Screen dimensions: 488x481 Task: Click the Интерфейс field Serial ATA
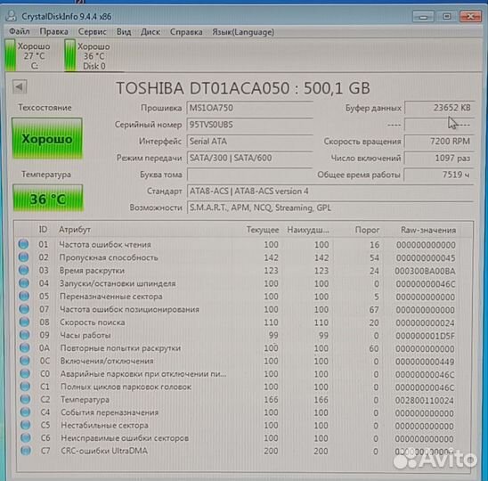pyautogui.click(x=249, y=142)
